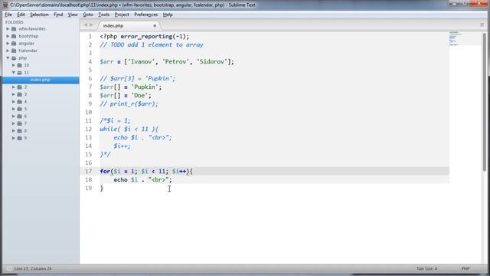Open the Edit menu
Viewport: 490px width, 276px height.
coord(21,15)
